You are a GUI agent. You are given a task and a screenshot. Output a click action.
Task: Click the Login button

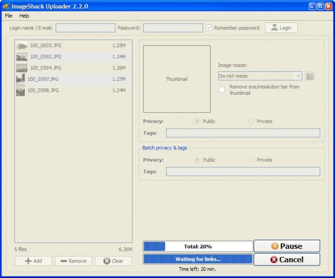pyautogui.click(x=281, y=28)
